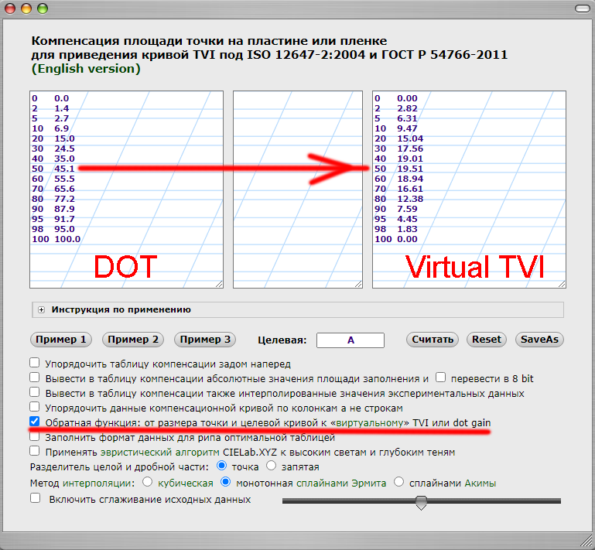Click the row "80 77.2" in left table
This screenshot has height=550, width=595.
[53, 199]
